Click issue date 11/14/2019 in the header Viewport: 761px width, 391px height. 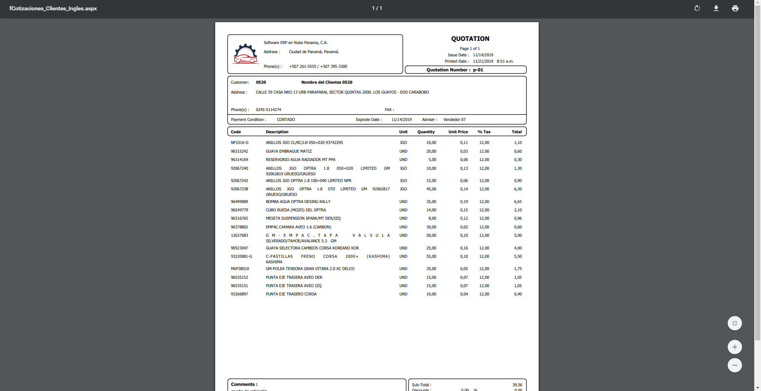tap(483, 55)
